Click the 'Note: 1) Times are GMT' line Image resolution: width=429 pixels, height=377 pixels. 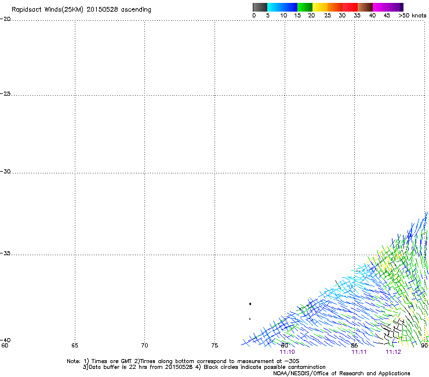pos(183,361)
